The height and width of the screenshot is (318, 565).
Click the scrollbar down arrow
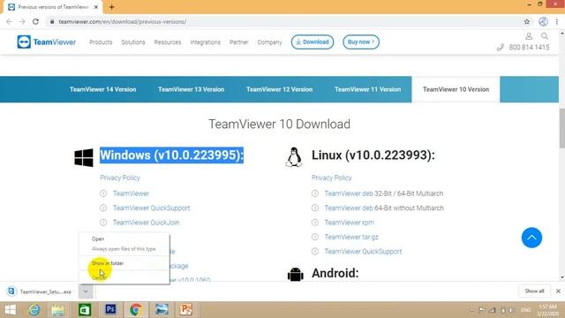tap(561, 278)
